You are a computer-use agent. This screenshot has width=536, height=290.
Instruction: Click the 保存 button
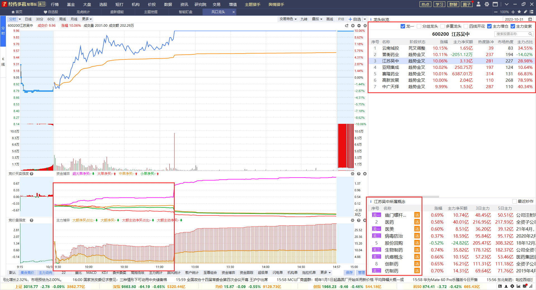click(x=349, y=273)
